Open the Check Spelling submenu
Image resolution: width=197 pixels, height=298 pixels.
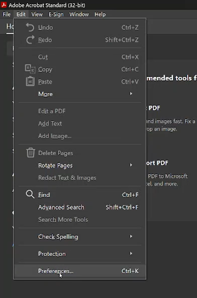pyautogui.click(x=58, y=236)
